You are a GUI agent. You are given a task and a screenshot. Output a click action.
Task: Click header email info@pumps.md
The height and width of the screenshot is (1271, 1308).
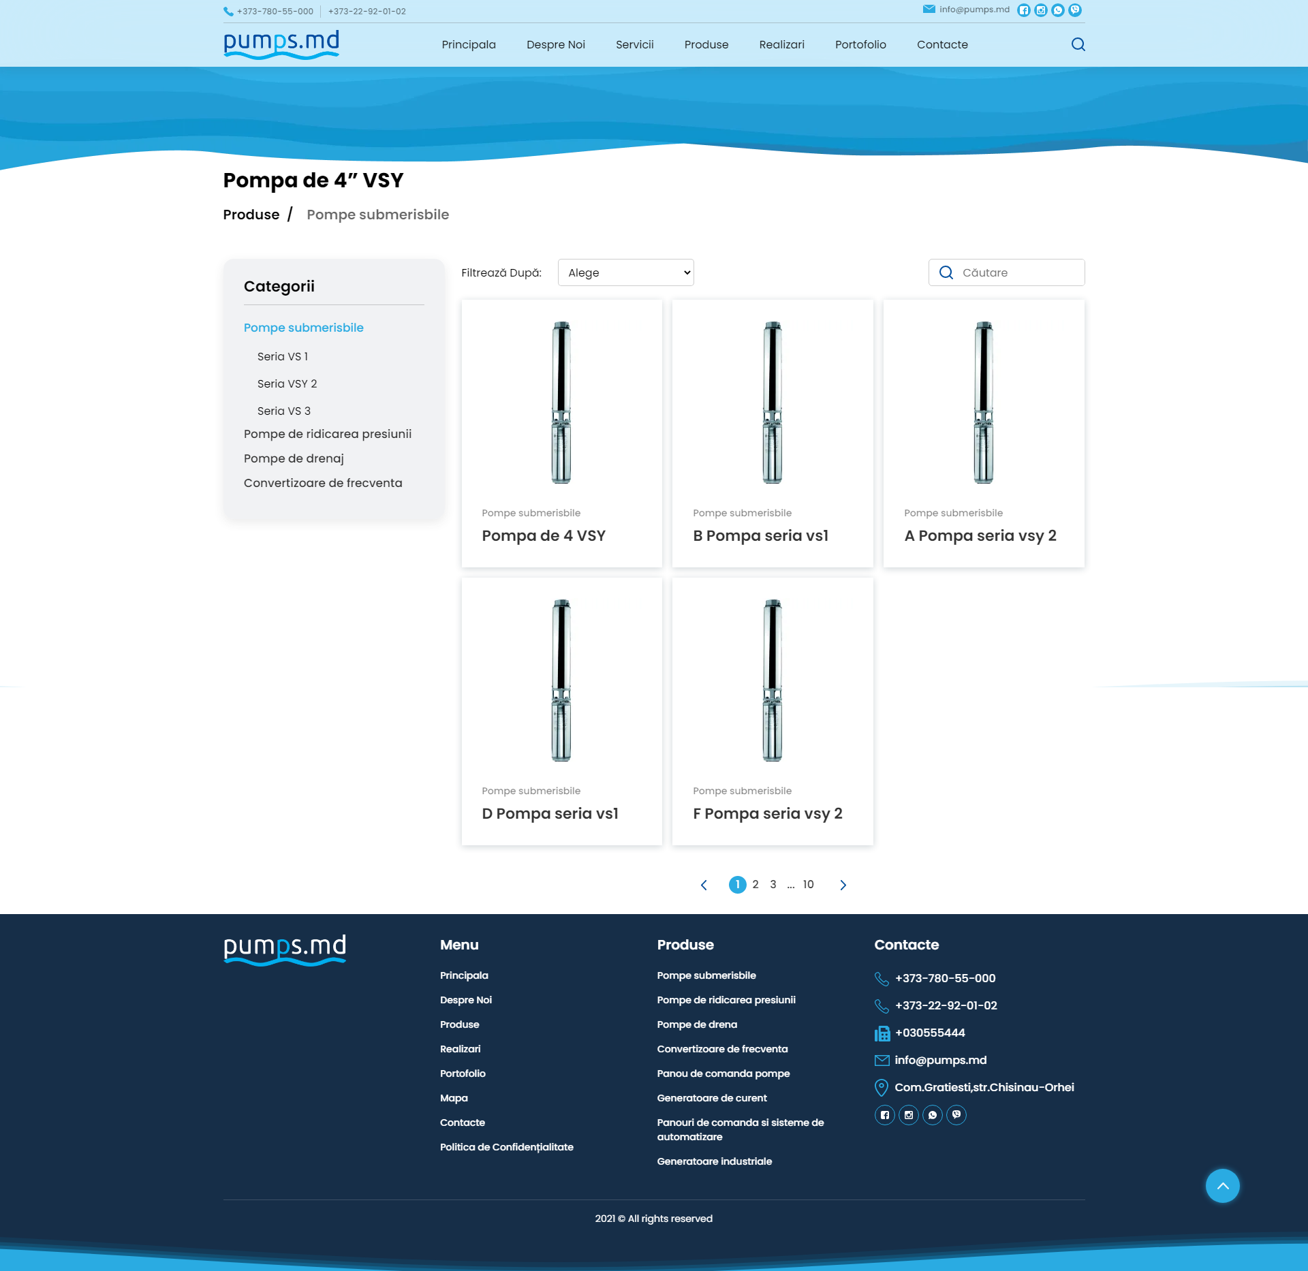point(974,10)
